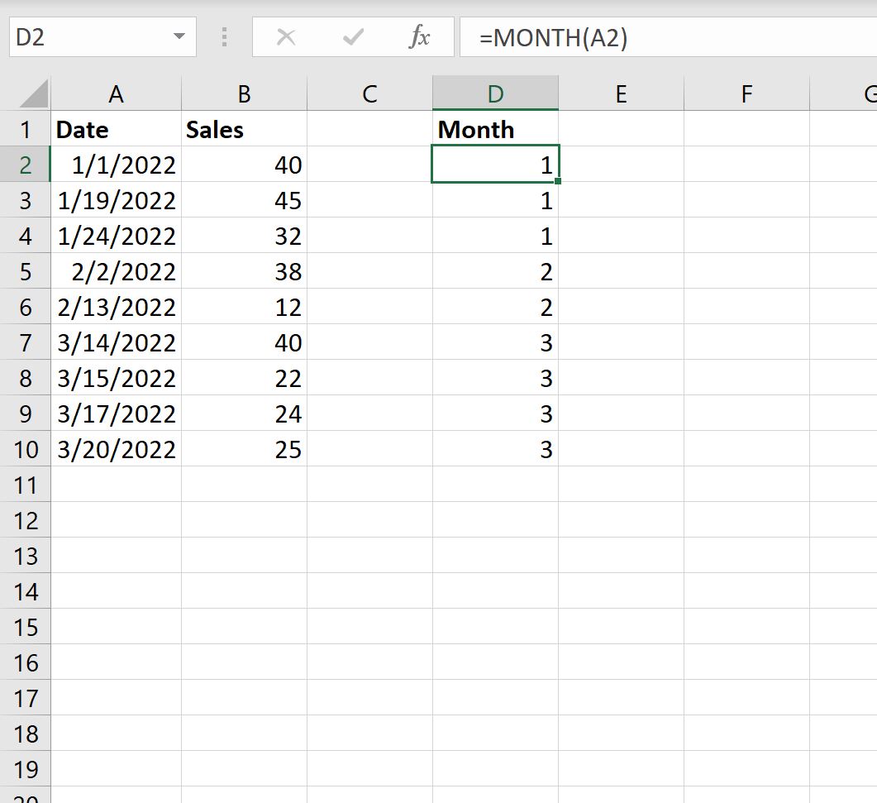The width and height of the screenshot is (877, 803).
Task: Click the Sales value 25
Action: click(x=244, y=449)
